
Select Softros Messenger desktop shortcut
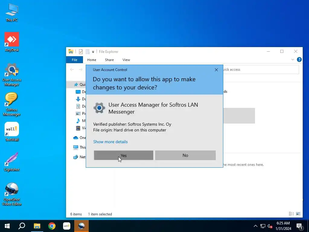(x=12, y=104)
